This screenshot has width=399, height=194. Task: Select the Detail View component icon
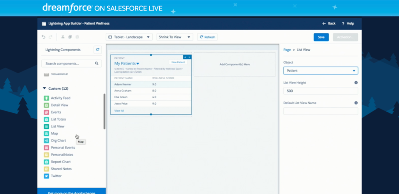46,105
